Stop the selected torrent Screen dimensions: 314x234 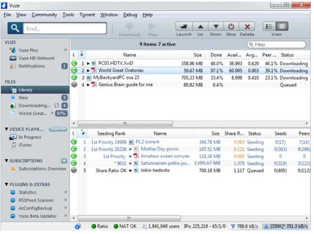[231, 26]
